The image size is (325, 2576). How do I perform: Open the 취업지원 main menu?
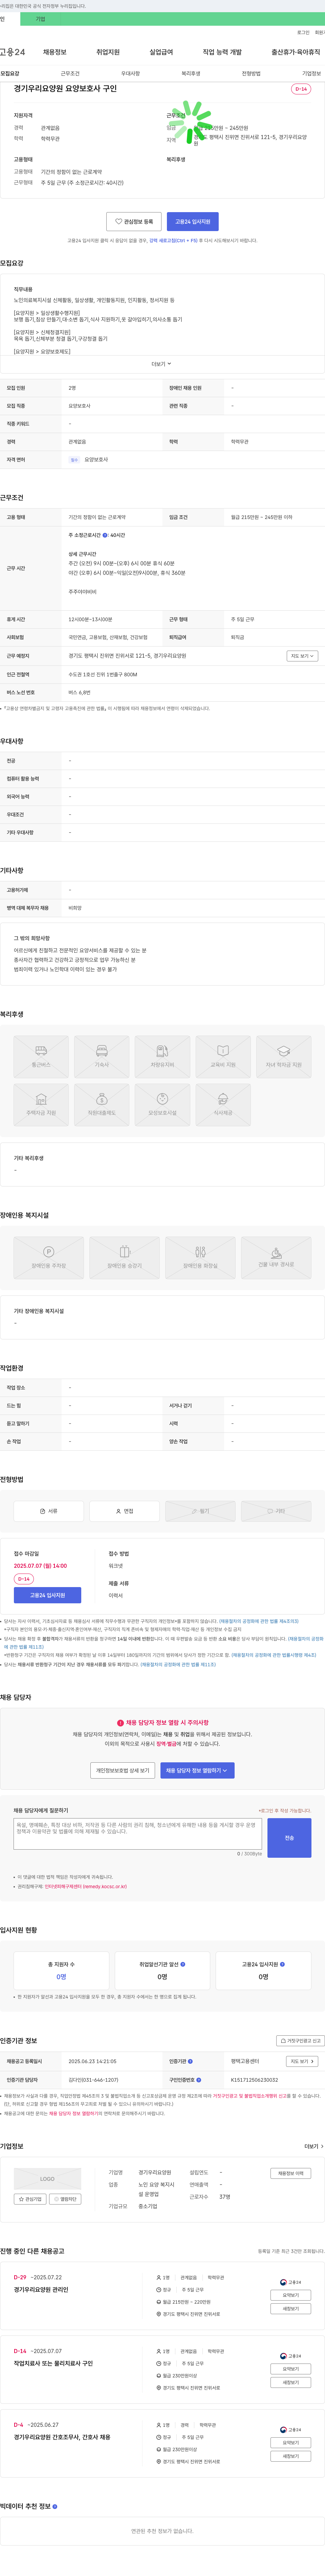click(108, 52)
